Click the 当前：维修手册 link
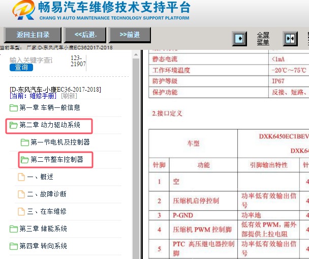The image size is (309, 259). click(x=33, y=96)
